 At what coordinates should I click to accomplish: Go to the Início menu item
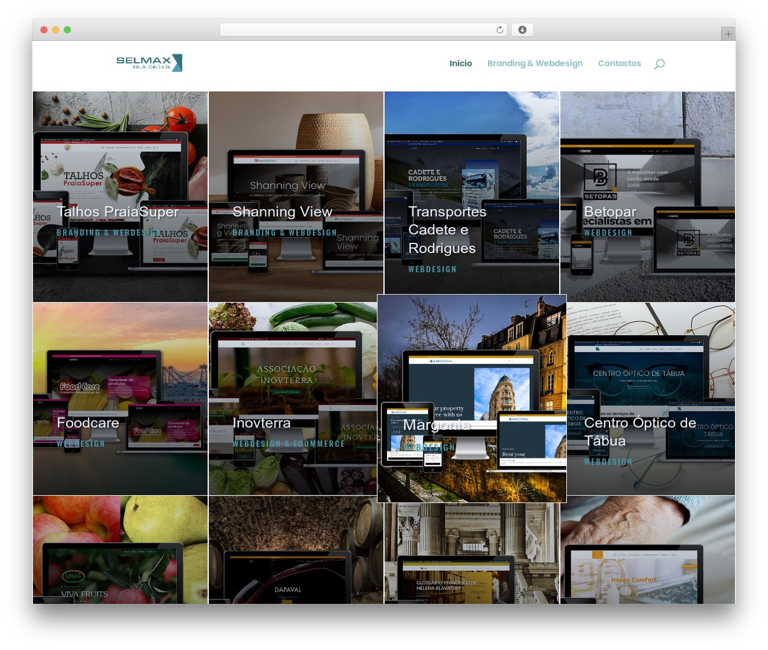tap(461, 63)
